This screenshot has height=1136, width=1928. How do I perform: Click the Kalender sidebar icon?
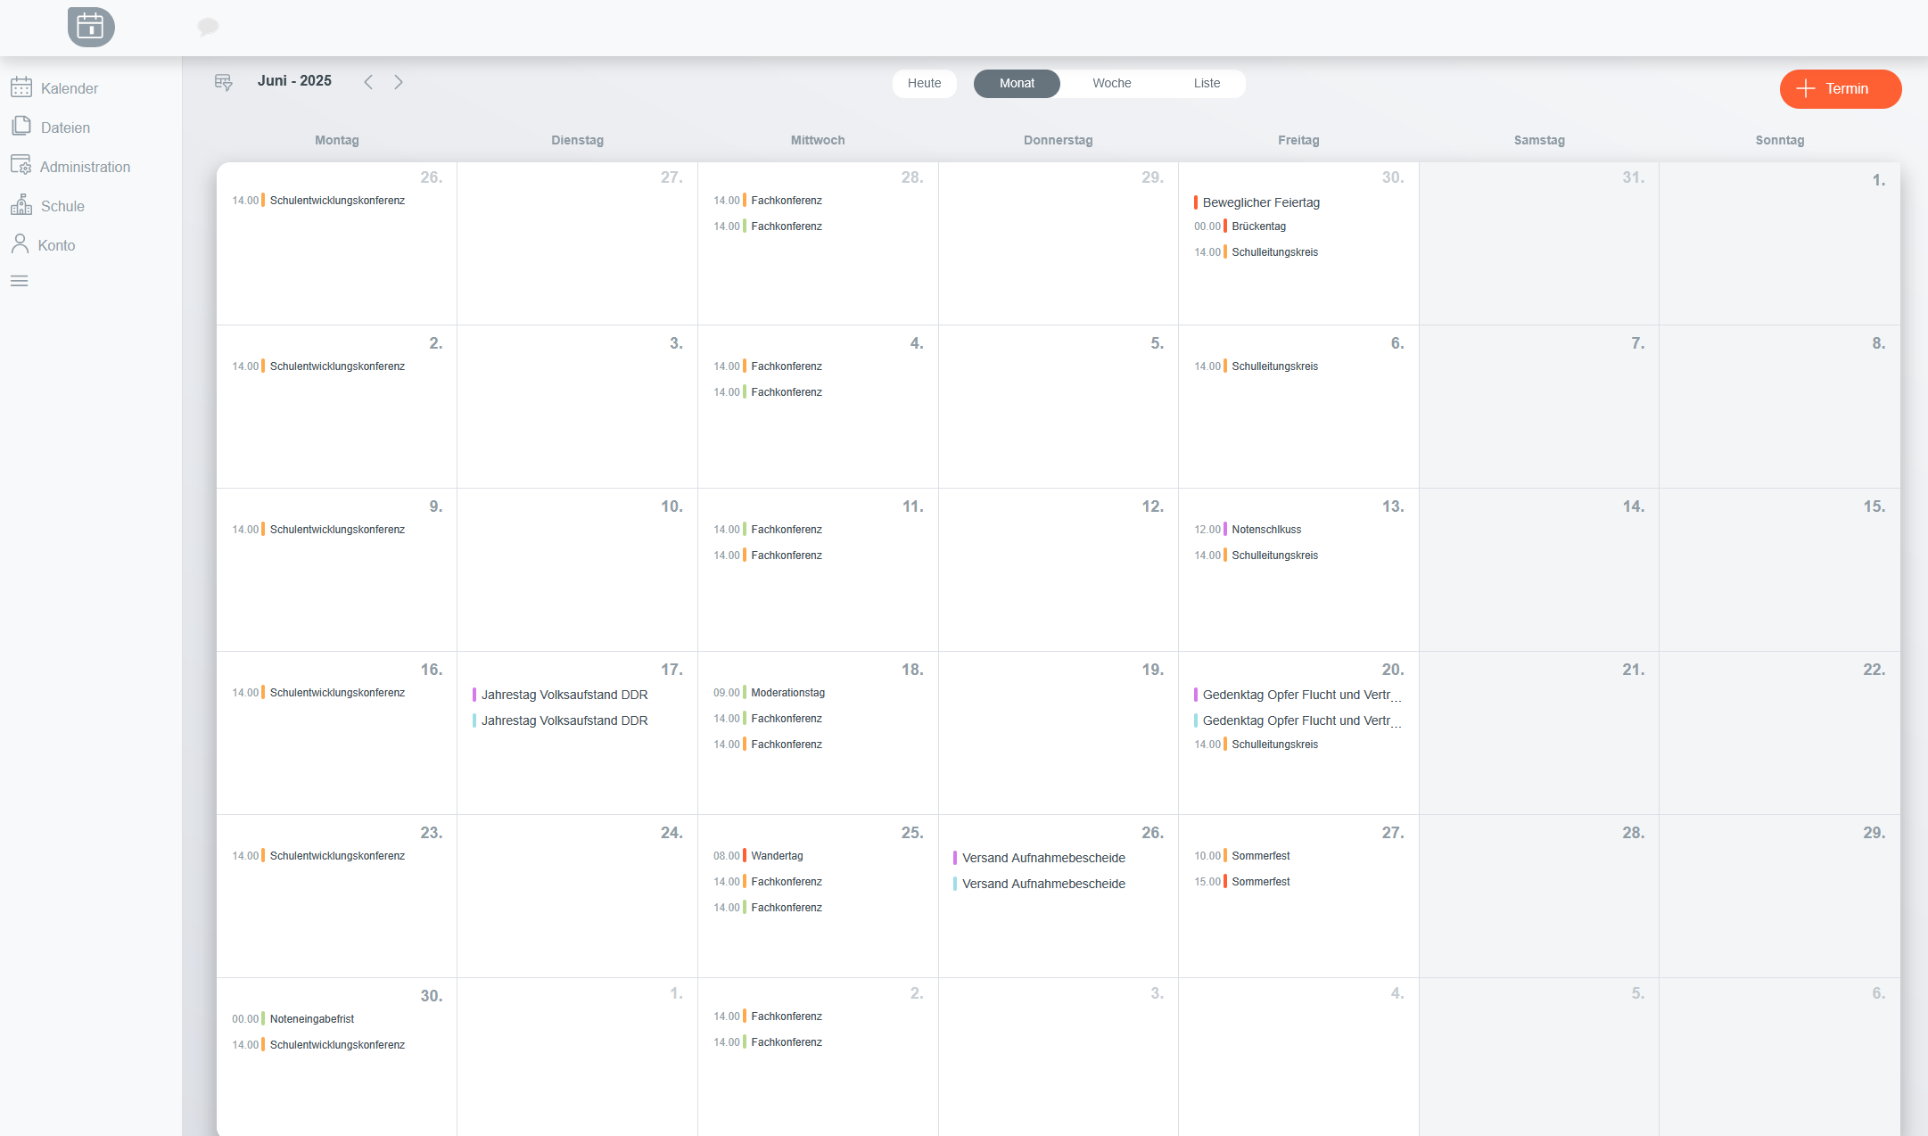pos(21,87)
